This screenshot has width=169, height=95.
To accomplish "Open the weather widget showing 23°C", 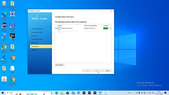I will click(128, 93).
